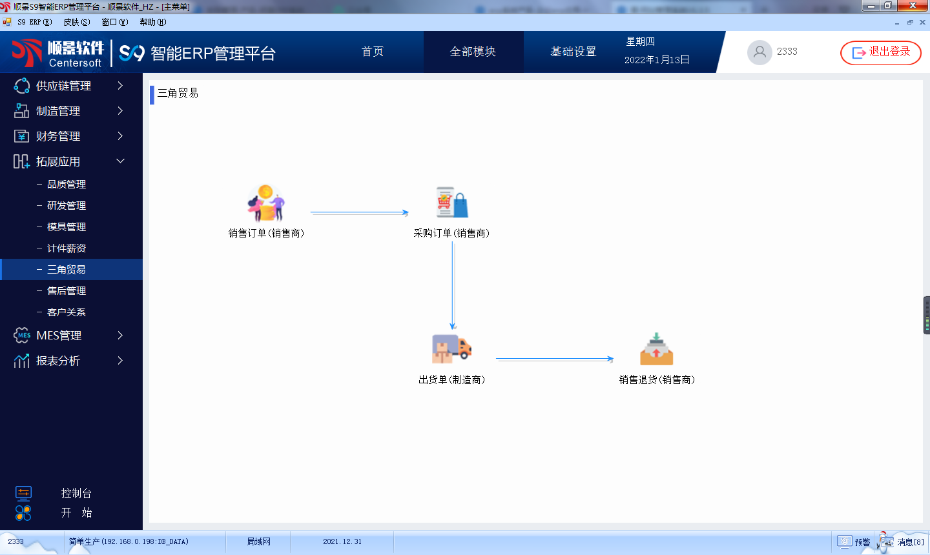Click the 制造管理 label
This screenshot has width=930, height=555.
[58, 111]
